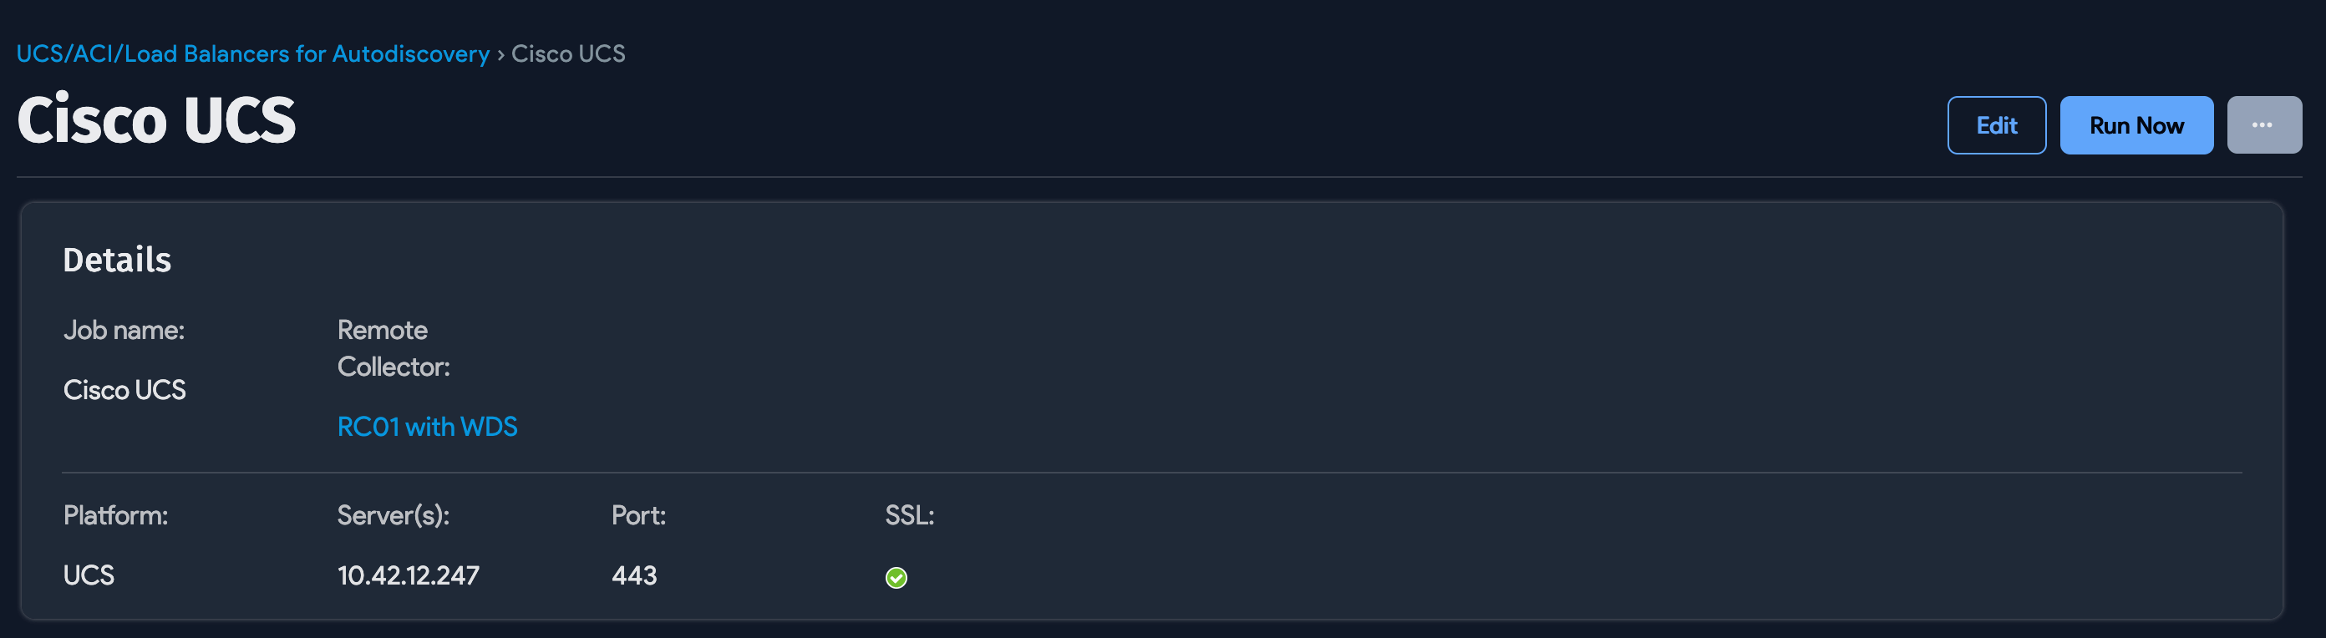Select the Cisco UCS breadcrumb entry

(x=568, y=54)
